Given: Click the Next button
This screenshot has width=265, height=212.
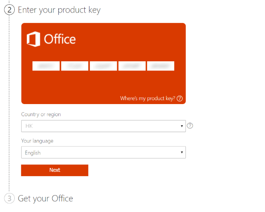Looking at the screenshot, I should point(54,170).
